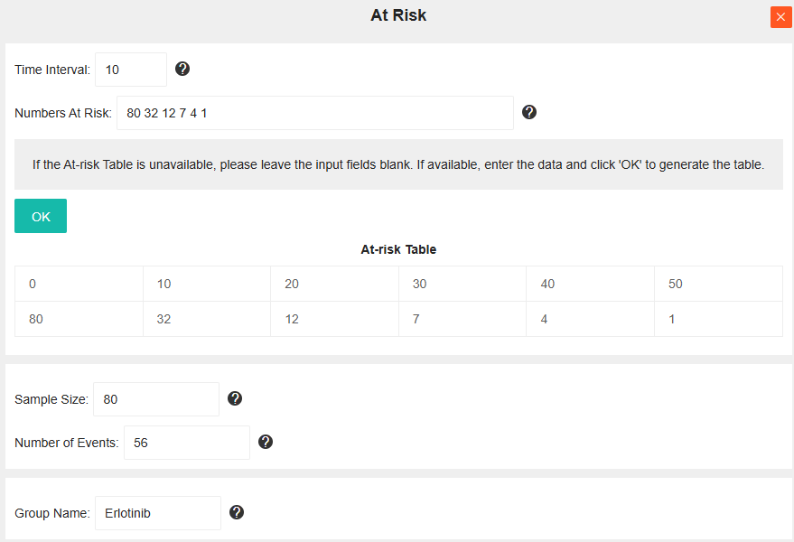This screenshot has height=542, width=794.
Task: Click help icon beside Numbers At Risk
Action: pos(529,112)
